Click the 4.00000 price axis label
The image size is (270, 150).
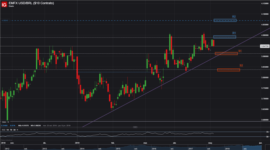pos(265,35)
